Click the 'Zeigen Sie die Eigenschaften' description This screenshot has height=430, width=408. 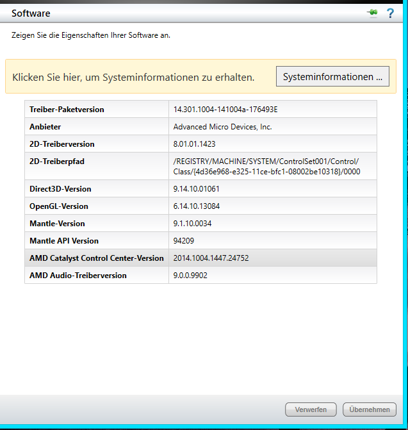click(x=91, y=35)
